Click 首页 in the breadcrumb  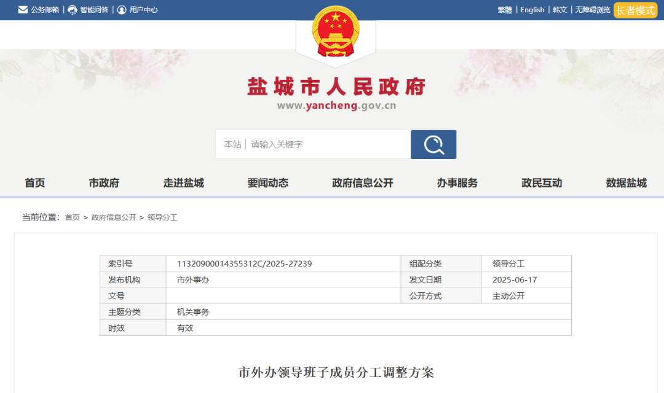click(x=73, y=217)
